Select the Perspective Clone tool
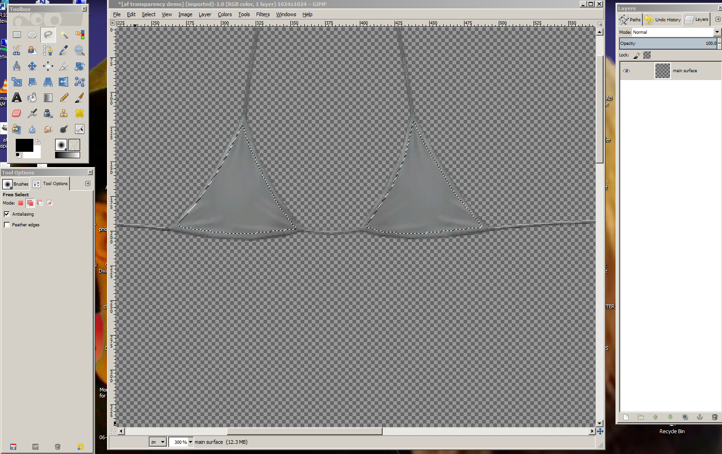Image resolution: width=722 pixels, height=454 pixels. click(x=17, y=129)
